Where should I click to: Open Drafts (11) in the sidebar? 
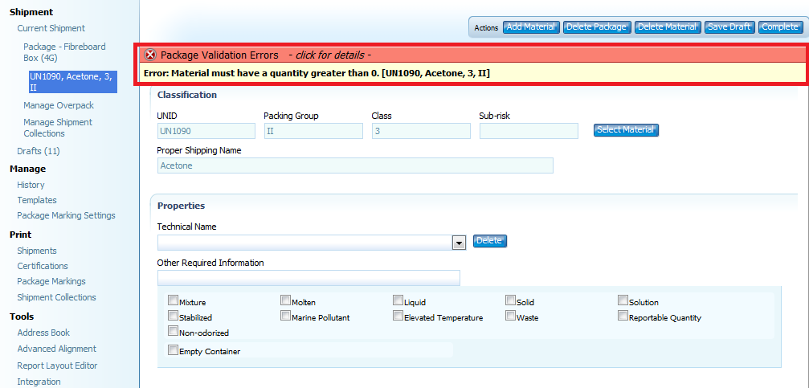tap(39, 151)
